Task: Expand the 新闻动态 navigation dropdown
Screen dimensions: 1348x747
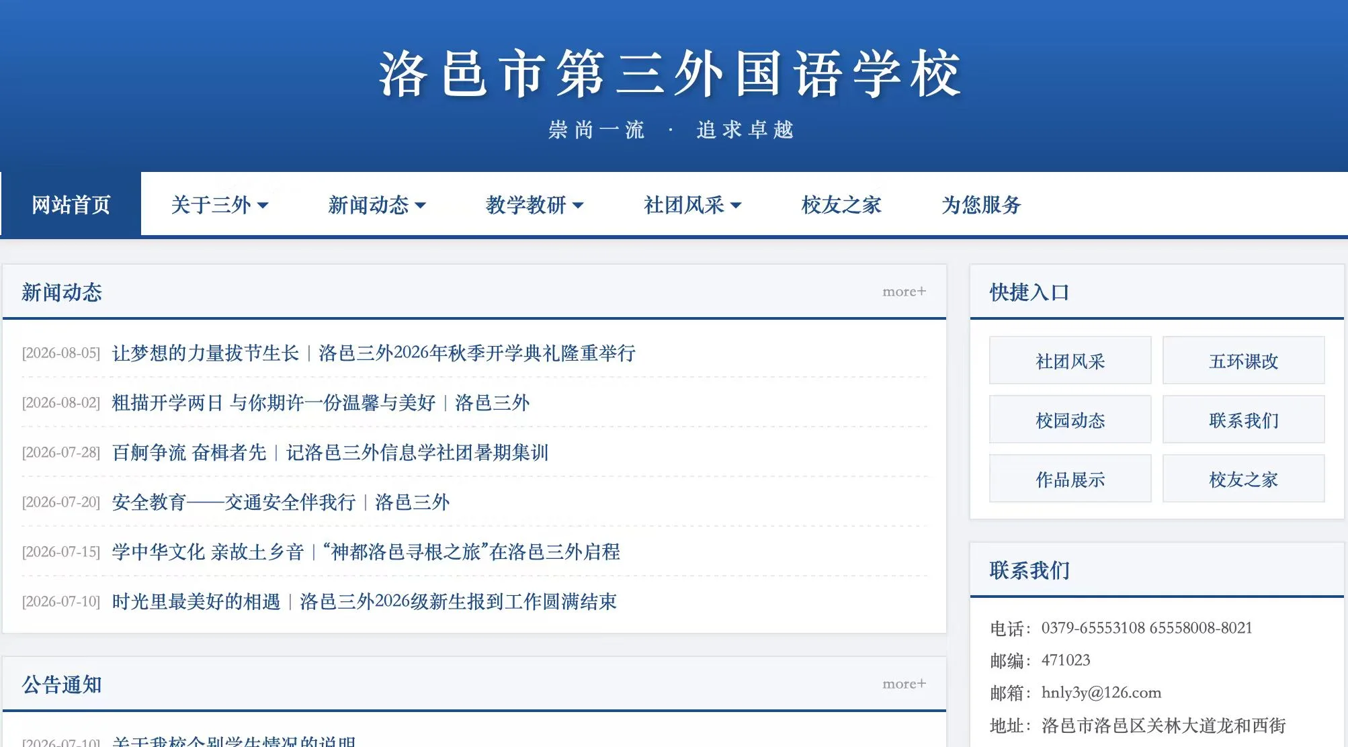Action: tap(377, 204)
